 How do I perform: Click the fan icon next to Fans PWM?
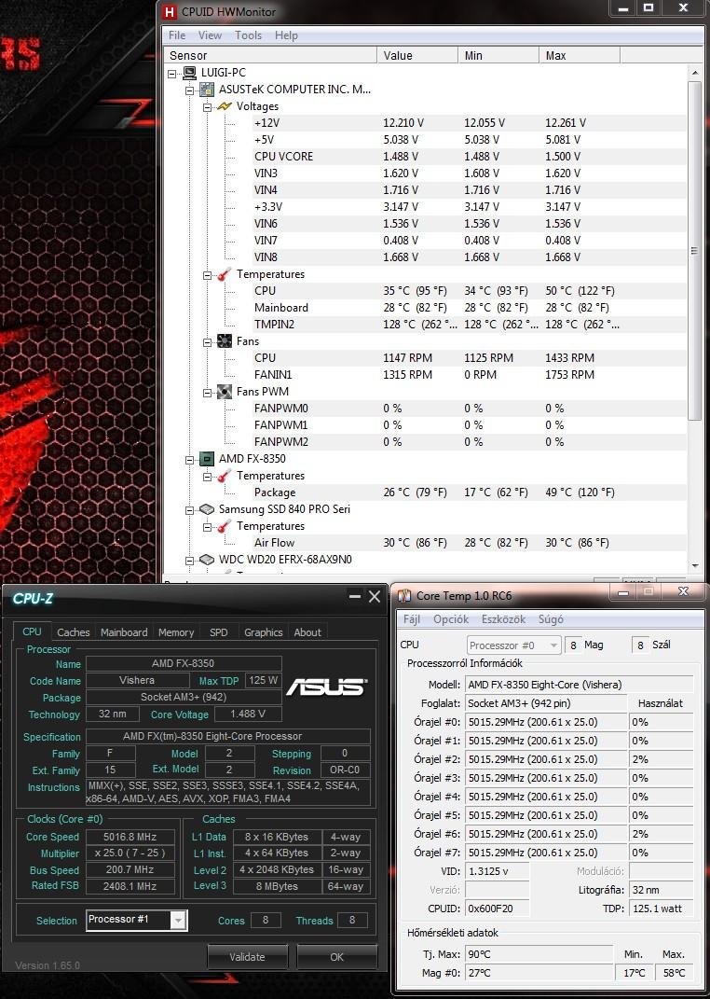point(224,391)
